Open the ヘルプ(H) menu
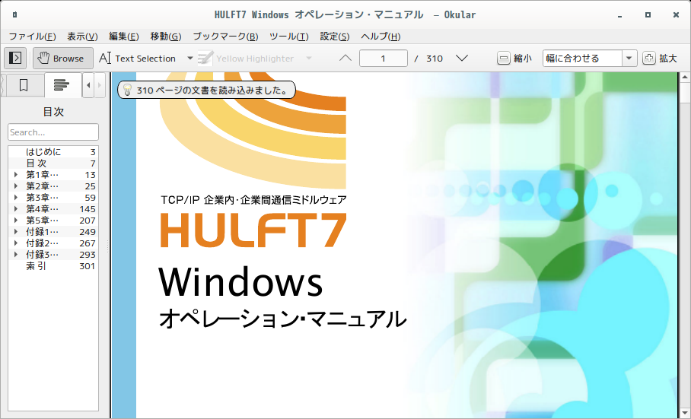Screen dimensions: 691x419 point(381,37)
